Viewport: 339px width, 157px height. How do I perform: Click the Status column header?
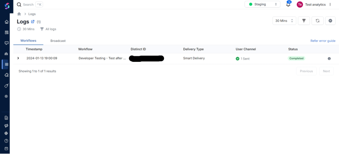(x=293, y=49)
